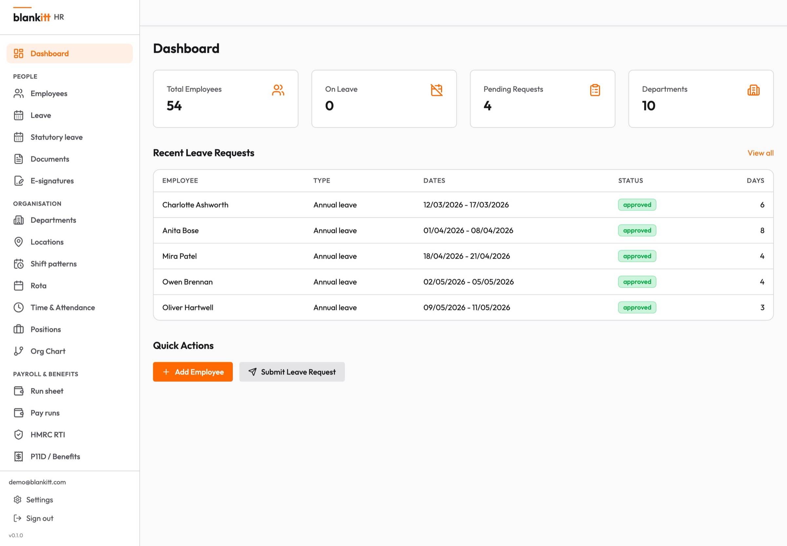Click the Locations map pin icon
Viewport: 787px width, 546px height.
18,242
